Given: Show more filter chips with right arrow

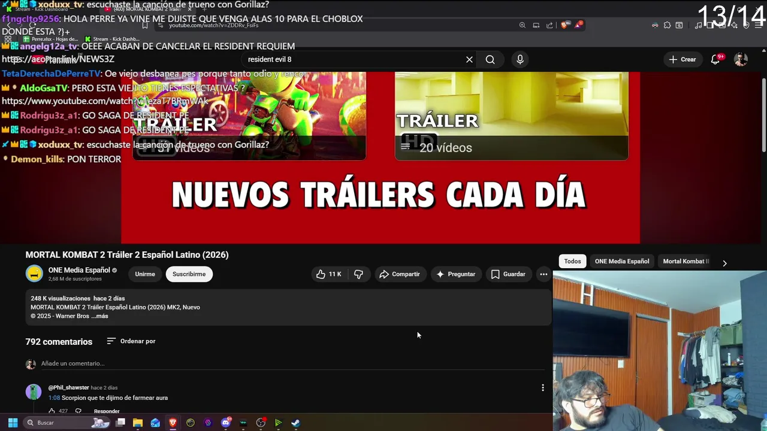Looking at the screenshot, I should coord(724,263).
